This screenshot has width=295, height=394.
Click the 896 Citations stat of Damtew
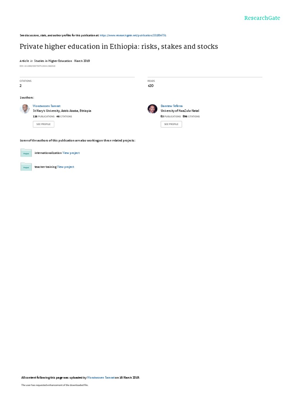191,117
